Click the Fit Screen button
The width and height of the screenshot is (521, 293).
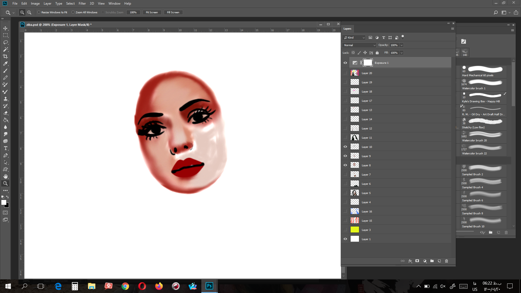click(152, 12)
